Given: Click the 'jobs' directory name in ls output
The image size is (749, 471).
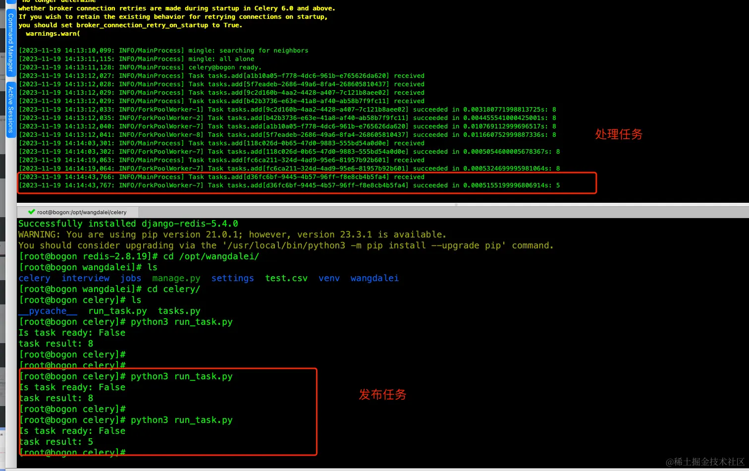Looking at the screenshot, I should 131,278.
